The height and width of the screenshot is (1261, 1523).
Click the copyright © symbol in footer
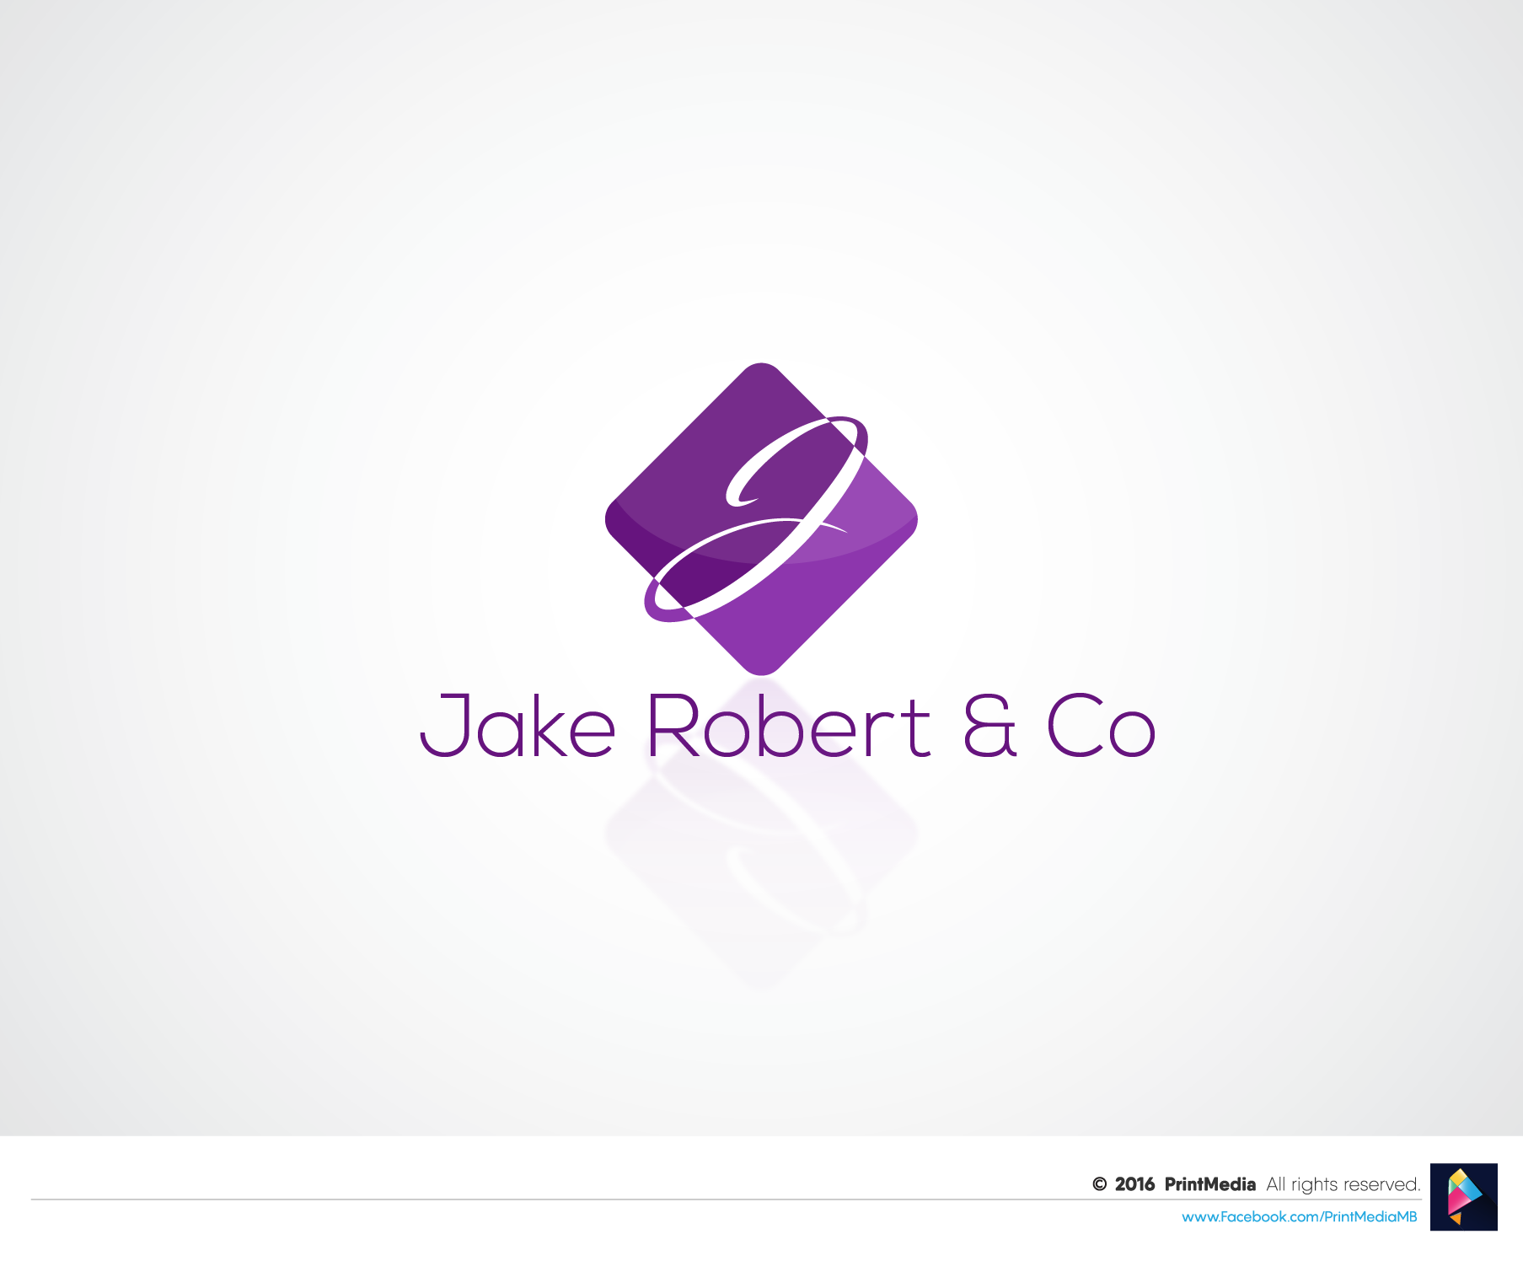1099,1184
